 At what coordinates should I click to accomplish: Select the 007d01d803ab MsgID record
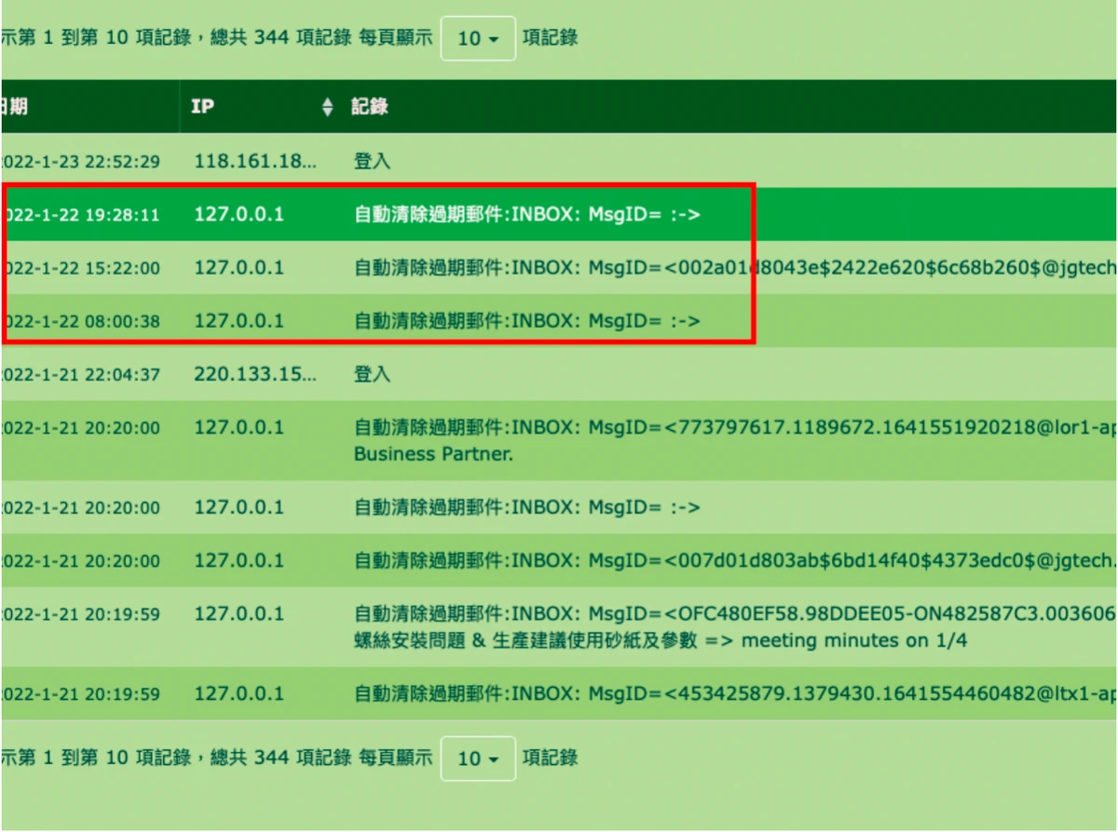559,561
